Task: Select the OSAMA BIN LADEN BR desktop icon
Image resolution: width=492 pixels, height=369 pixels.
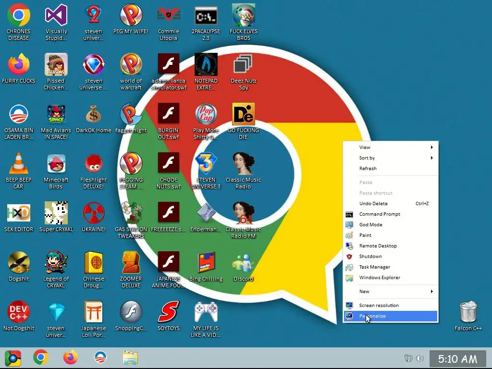Action: pyautogui.click(x=19, y=114)
